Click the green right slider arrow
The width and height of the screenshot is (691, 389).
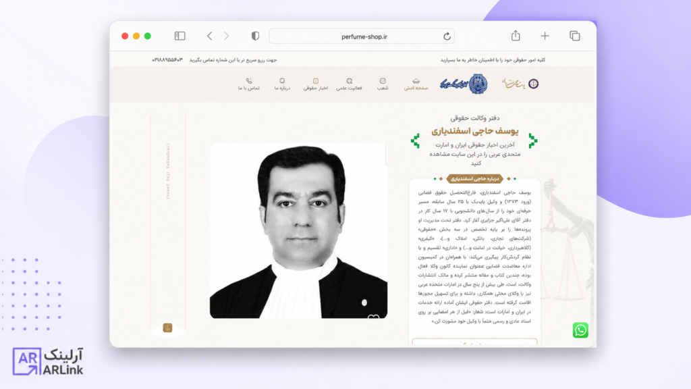(533, 140)
